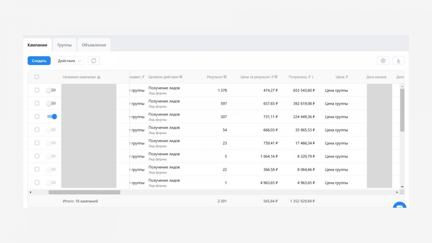The width and height of the screenshot is (432, 243).
Task: Switch to the Группы tab
Action: tap(65, 45)
